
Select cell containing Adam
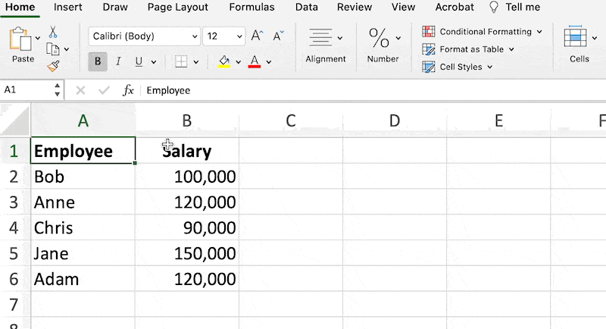click(x=83, y=279)
